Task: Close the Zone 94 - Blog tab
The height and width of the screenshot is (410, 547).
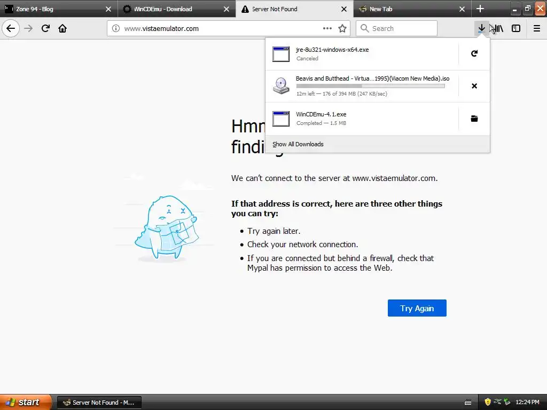Action: [x=108, y=9]
